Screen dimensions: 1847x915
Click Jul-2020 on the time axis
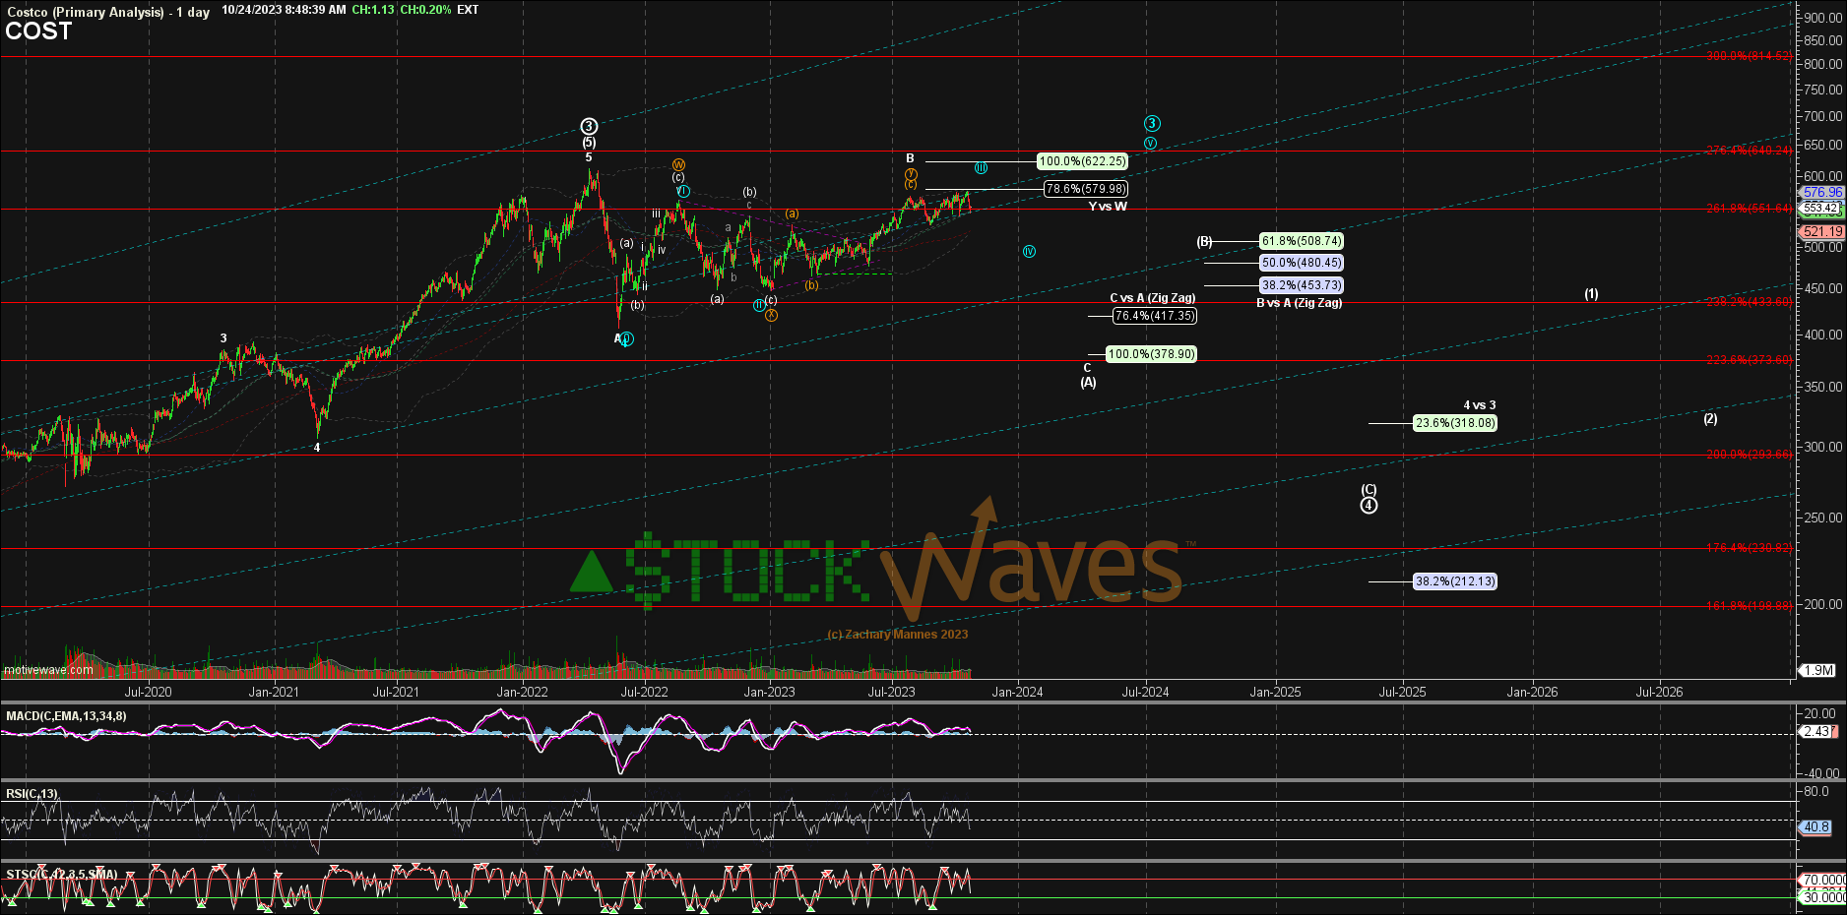pos(148,692)
